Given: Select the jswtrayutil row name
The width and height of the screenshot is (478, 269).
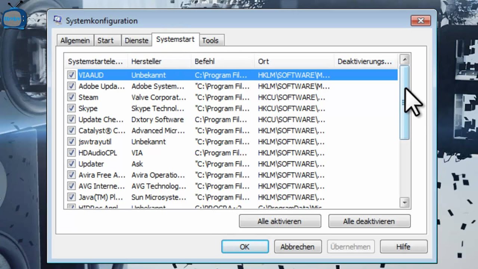Looking at the screenshot, I should [95, 142].
